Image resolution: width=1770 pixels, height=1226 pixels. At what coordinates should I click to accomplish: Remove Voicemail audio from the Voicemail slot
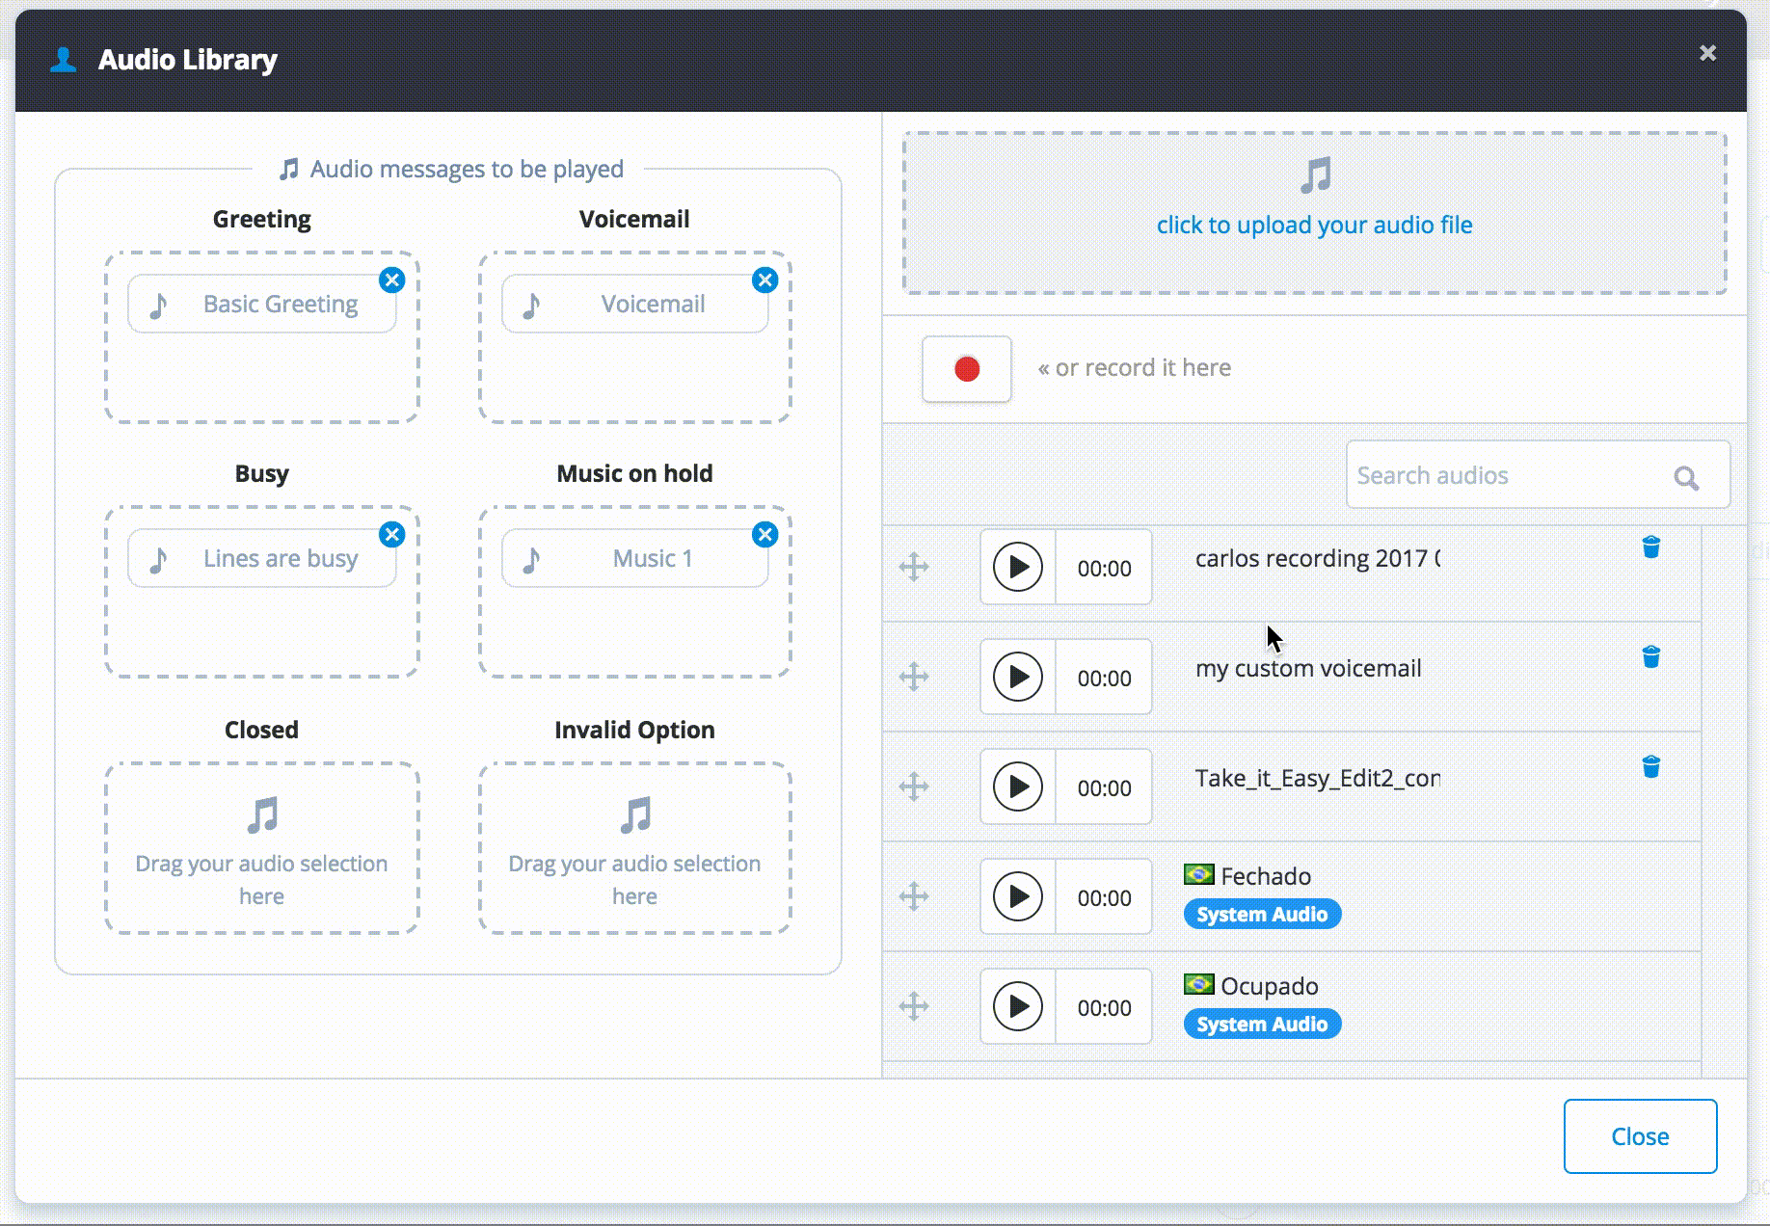click(x=764, y=280)
